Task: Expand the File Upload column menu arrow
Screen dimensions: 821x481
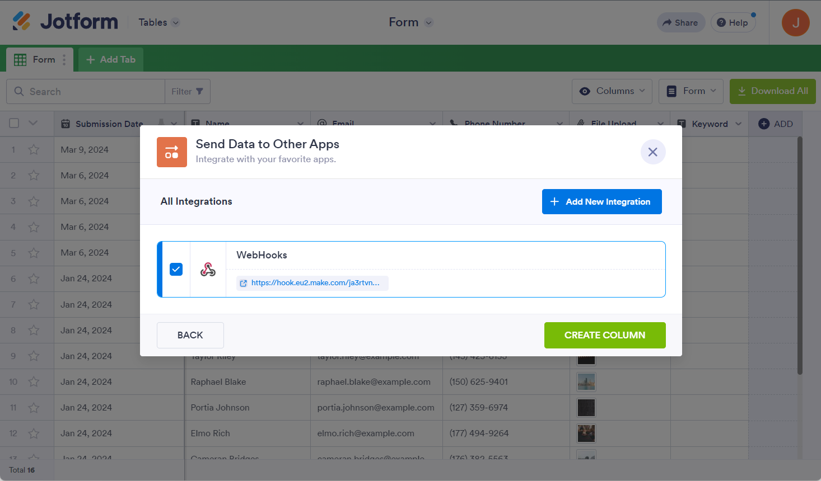Action: pos(661,124)
